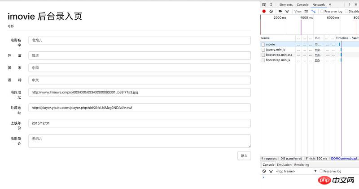Select the Network tab
Screen dimensions: 359x189
pos(319,4)
